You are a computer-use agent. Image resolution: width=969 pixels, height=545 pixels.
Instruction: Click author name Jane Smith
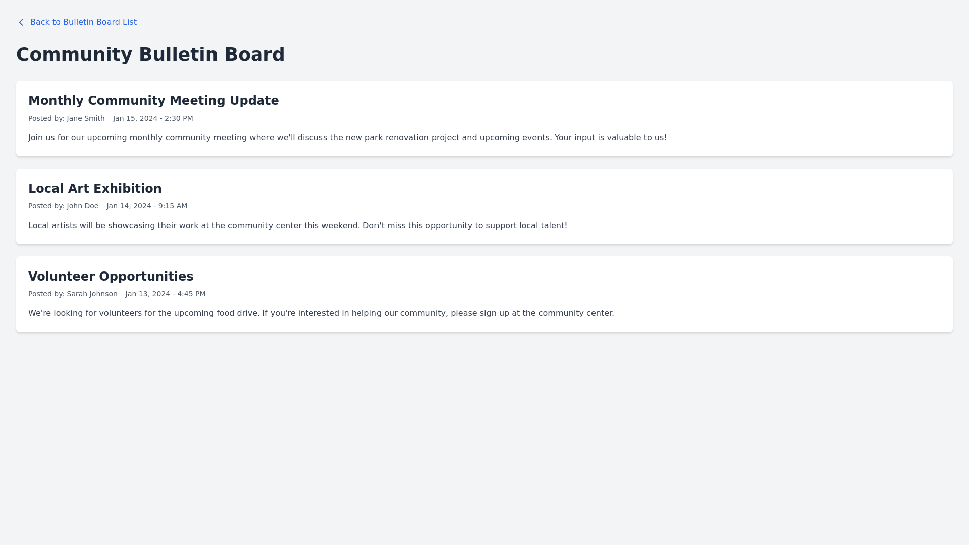click(x=86, y=118)
